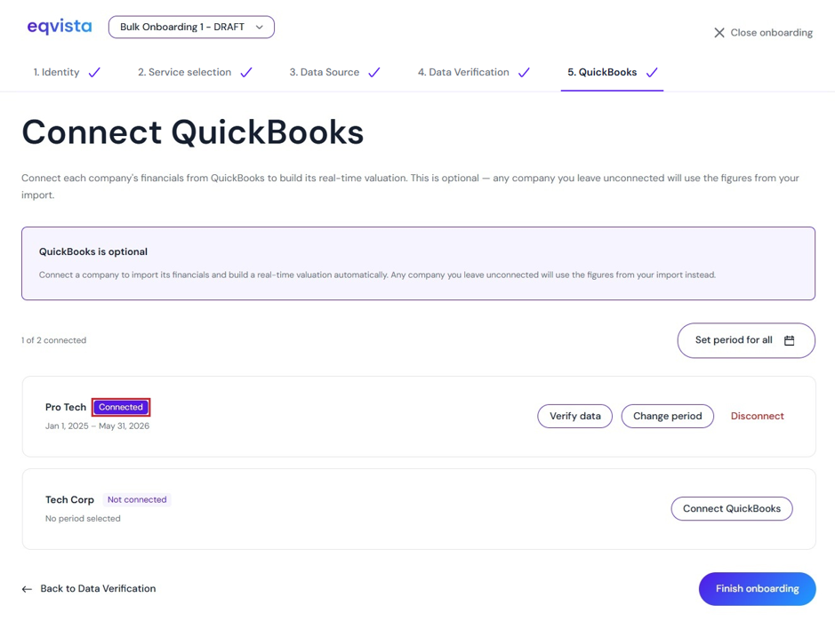The image size is (835, 629).
Task: Click the calendar icon in Set period for all
Action: pos(789,340)
